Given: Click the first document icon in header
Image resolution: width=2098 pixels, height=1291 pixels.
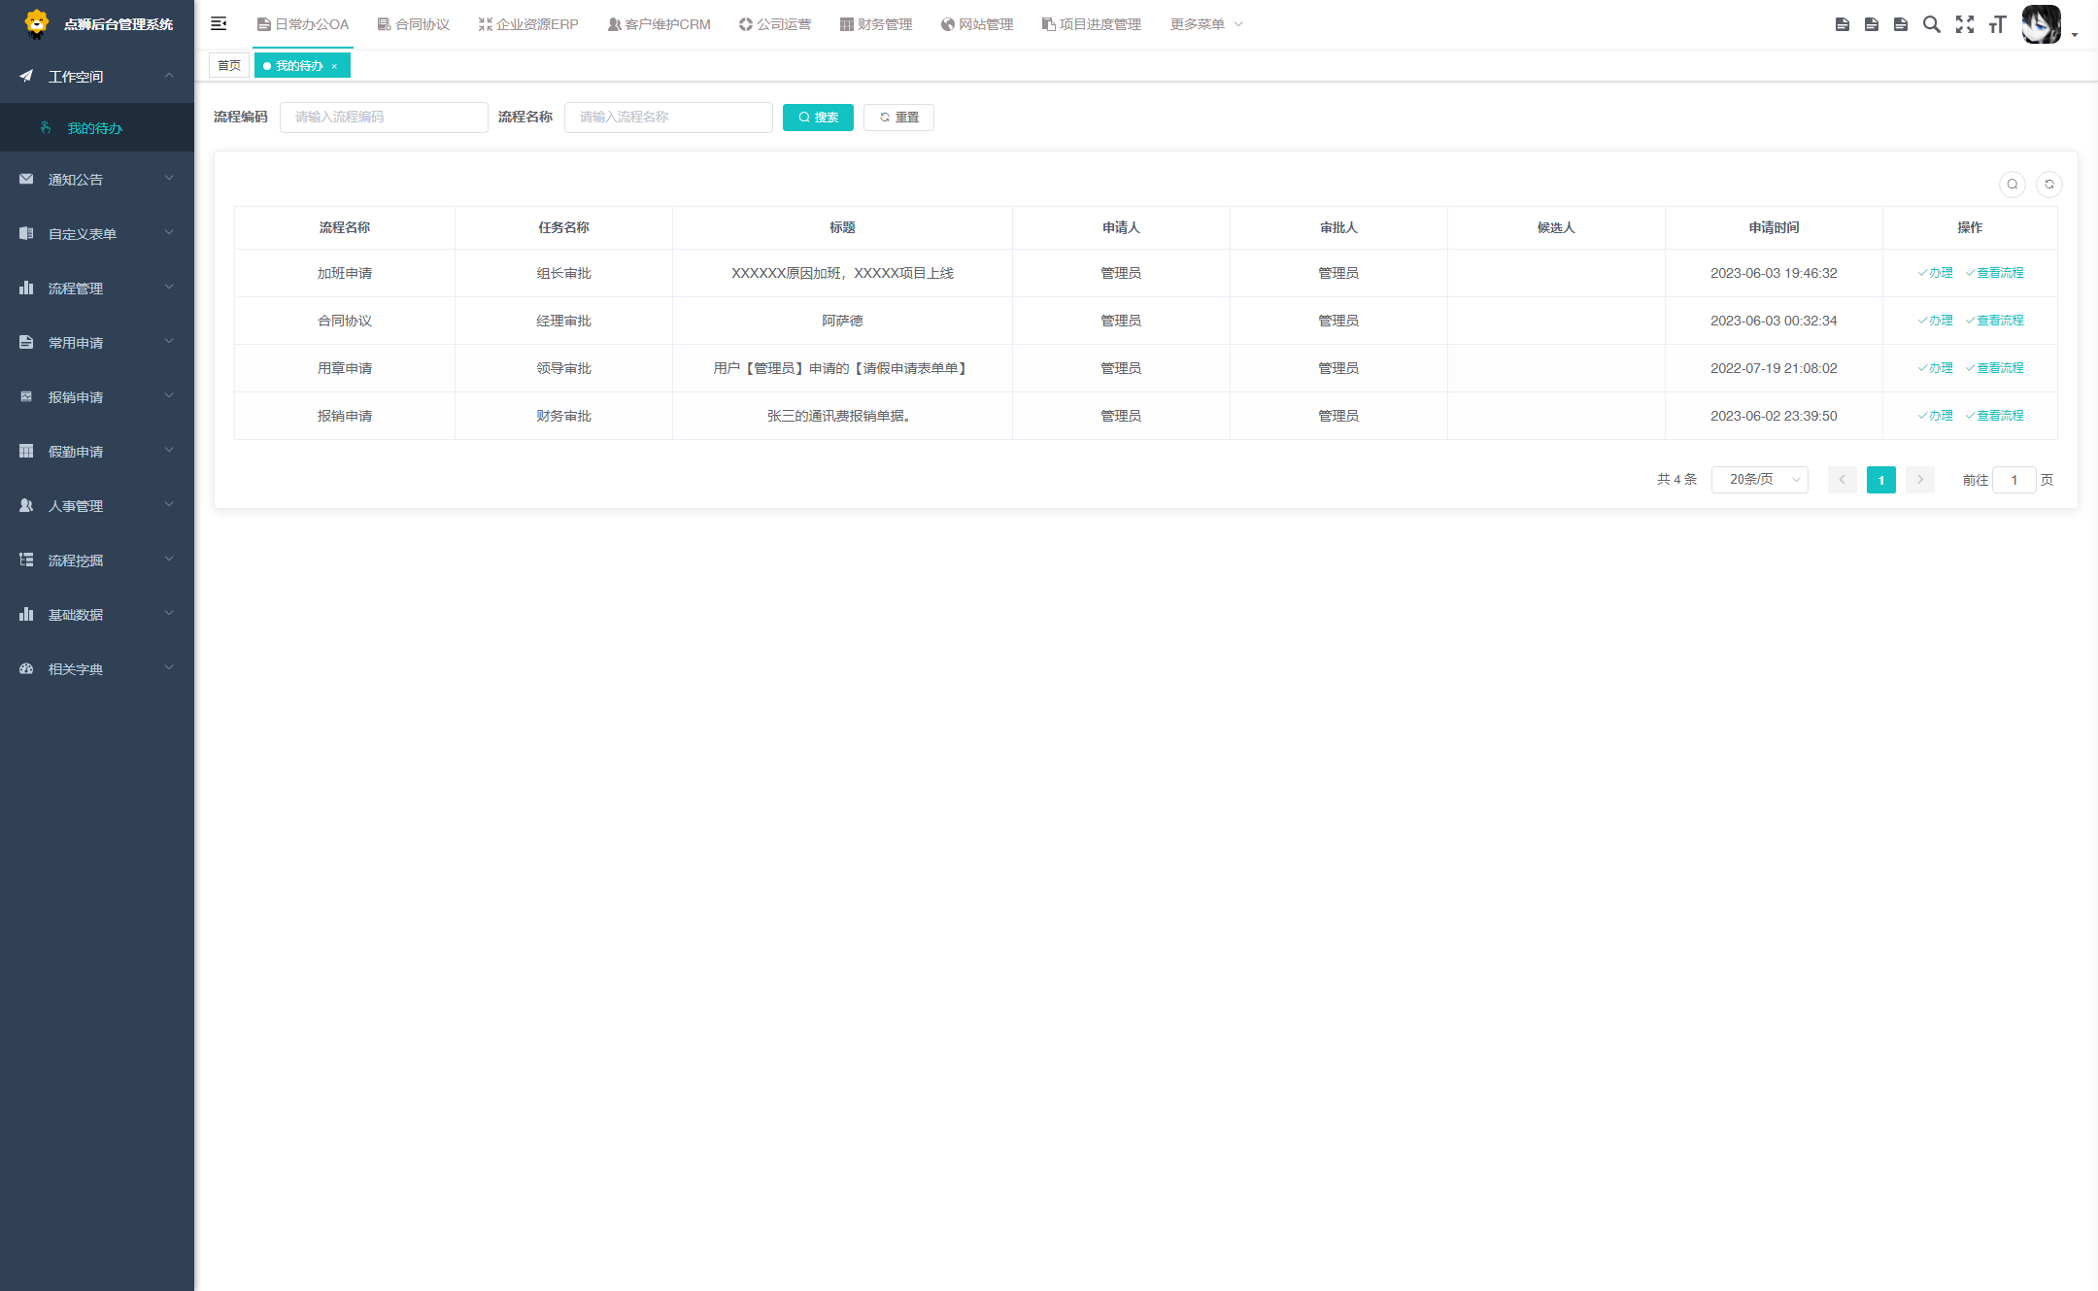Looking at the screenshot, I should pyautogui.click(x=1842, y=24).
